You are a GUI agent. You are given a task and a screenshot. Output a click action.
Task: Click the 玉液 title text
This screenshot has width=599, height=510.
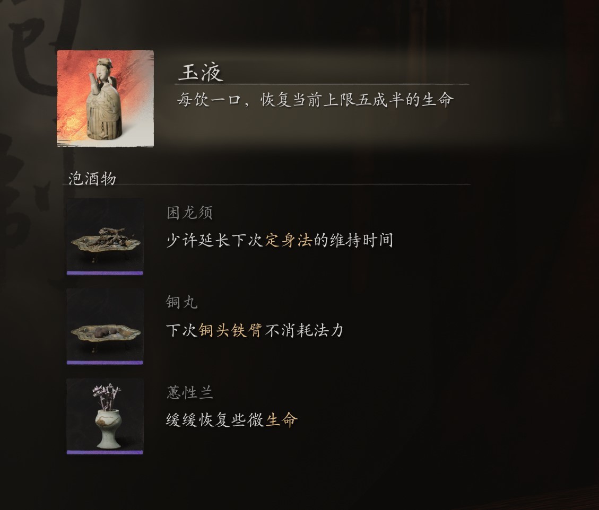[x=201, y=72]
